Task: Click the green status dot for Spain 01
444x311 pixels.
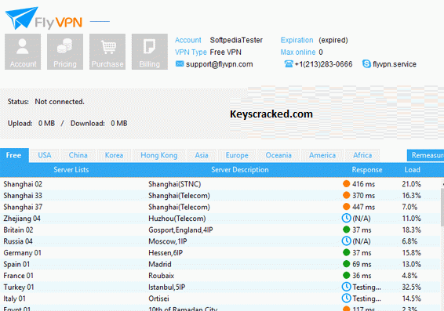Action: tap(346, 264)
